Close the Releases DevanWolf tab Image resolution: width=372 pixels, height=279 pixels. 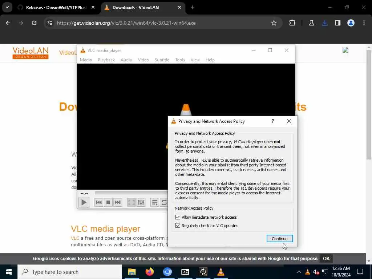point(93,8)
